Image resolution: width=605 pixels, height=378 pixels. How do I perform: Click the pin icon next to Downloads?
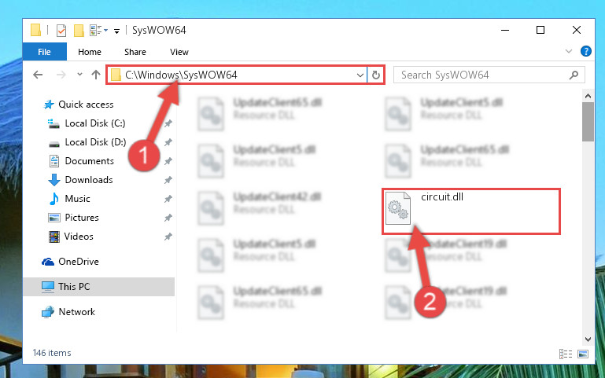(168, 180)
